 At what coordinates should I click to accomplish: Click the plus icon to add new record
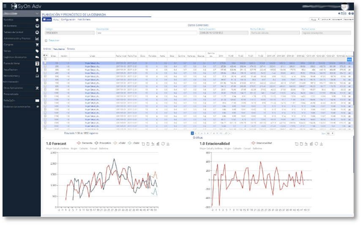(x=339, y=14)
